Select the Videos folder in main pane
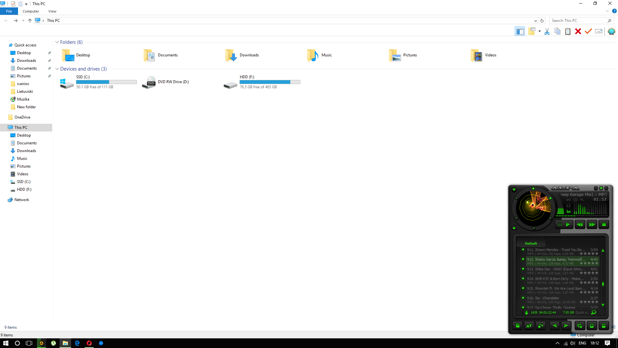 pyautogui.click(x=484, y=55)
